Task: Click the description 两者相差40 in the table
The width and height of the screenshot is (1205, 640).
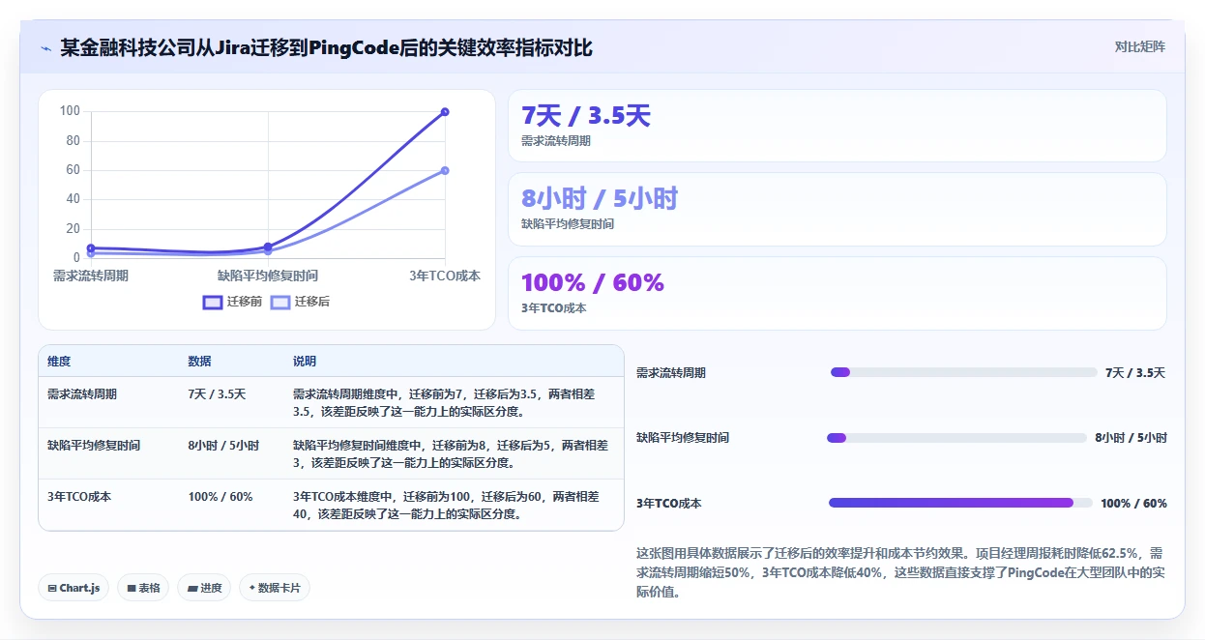Action: 446,506
